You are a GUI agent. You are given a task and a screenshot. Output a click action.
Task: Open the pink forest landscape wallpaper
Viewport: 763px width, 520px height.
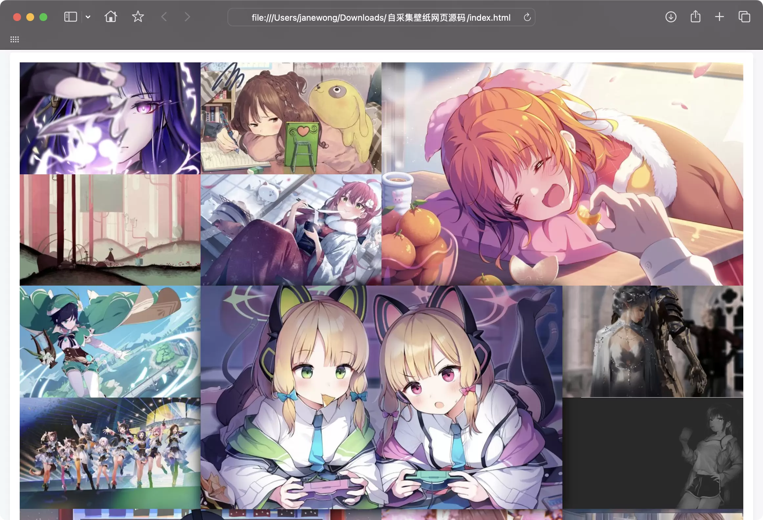click(x=110, y=230)
